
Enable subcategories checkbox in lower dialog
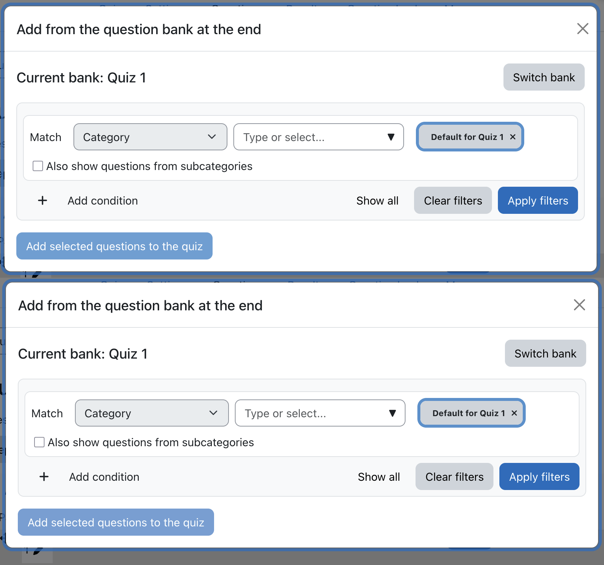39,442
